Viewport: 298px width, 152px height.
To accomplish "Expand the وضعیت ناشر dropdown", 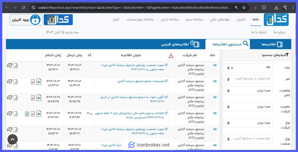I will coord(248,91).
